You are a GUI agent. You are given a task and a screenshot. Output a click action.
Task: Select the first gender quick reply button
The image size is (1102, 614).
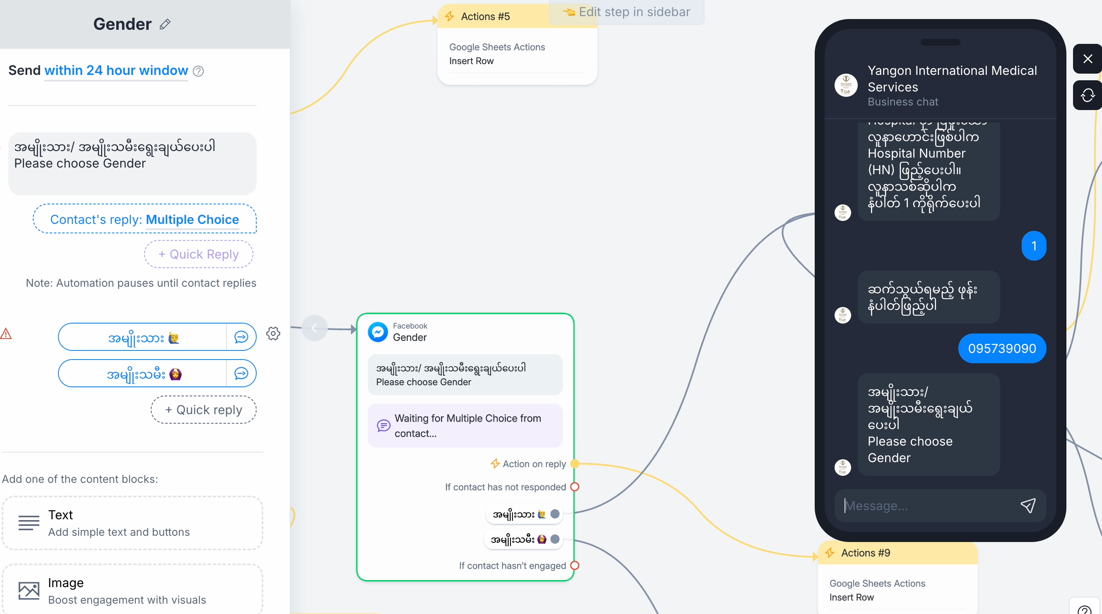point(142,337)
